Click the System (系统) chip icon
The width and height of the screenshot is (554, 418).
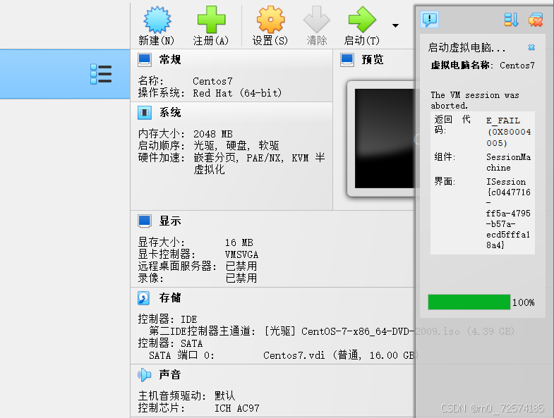pyautogui.click(x=145, y=113)
